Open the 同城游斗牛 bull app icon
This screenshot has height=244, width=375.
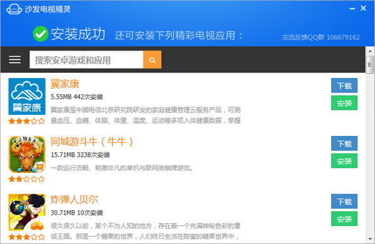pyautogui.click(x=27, y=154)
